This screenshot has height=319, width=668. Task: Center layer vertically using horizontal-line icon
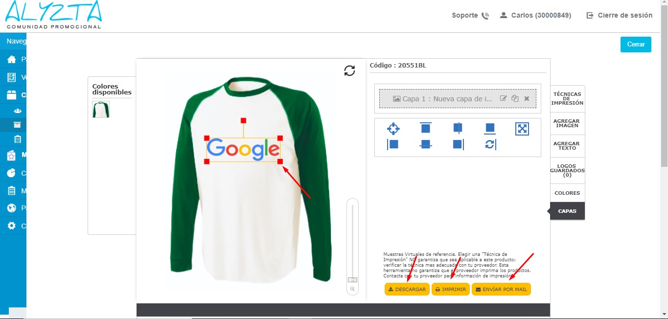point(425,144)
